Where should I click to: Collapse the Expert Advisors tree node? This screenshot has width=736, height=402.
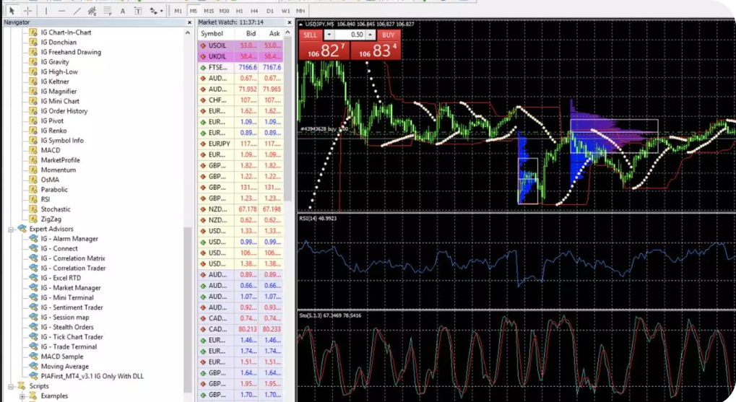12,229
